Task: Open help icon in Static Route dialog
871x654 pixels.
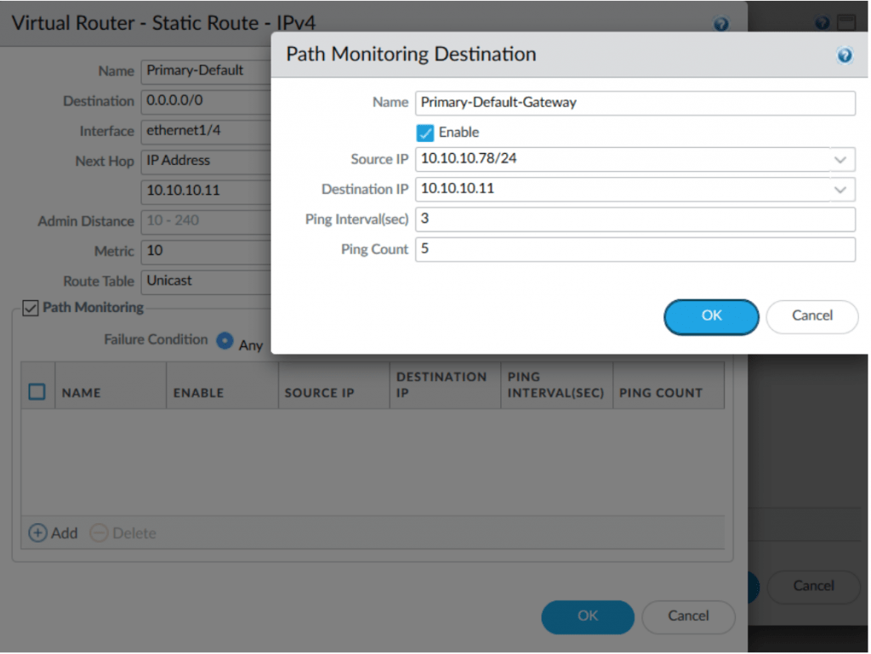Action: [721, 24]
